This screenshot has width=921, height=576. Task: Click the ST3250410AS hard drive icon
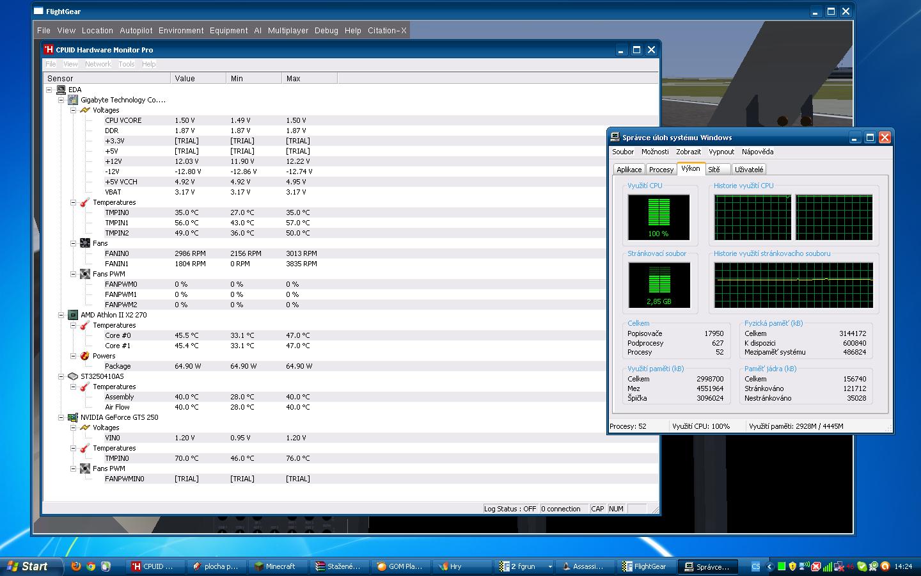(x=73, y=376)
